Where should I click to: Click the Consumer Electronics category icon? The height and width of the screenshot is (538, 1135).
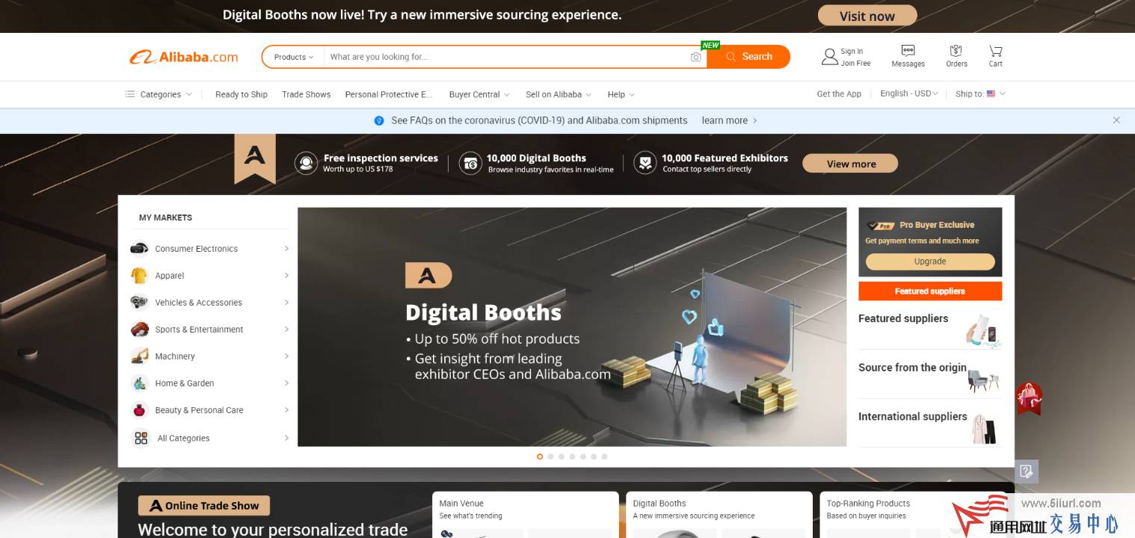coord(140,248)
